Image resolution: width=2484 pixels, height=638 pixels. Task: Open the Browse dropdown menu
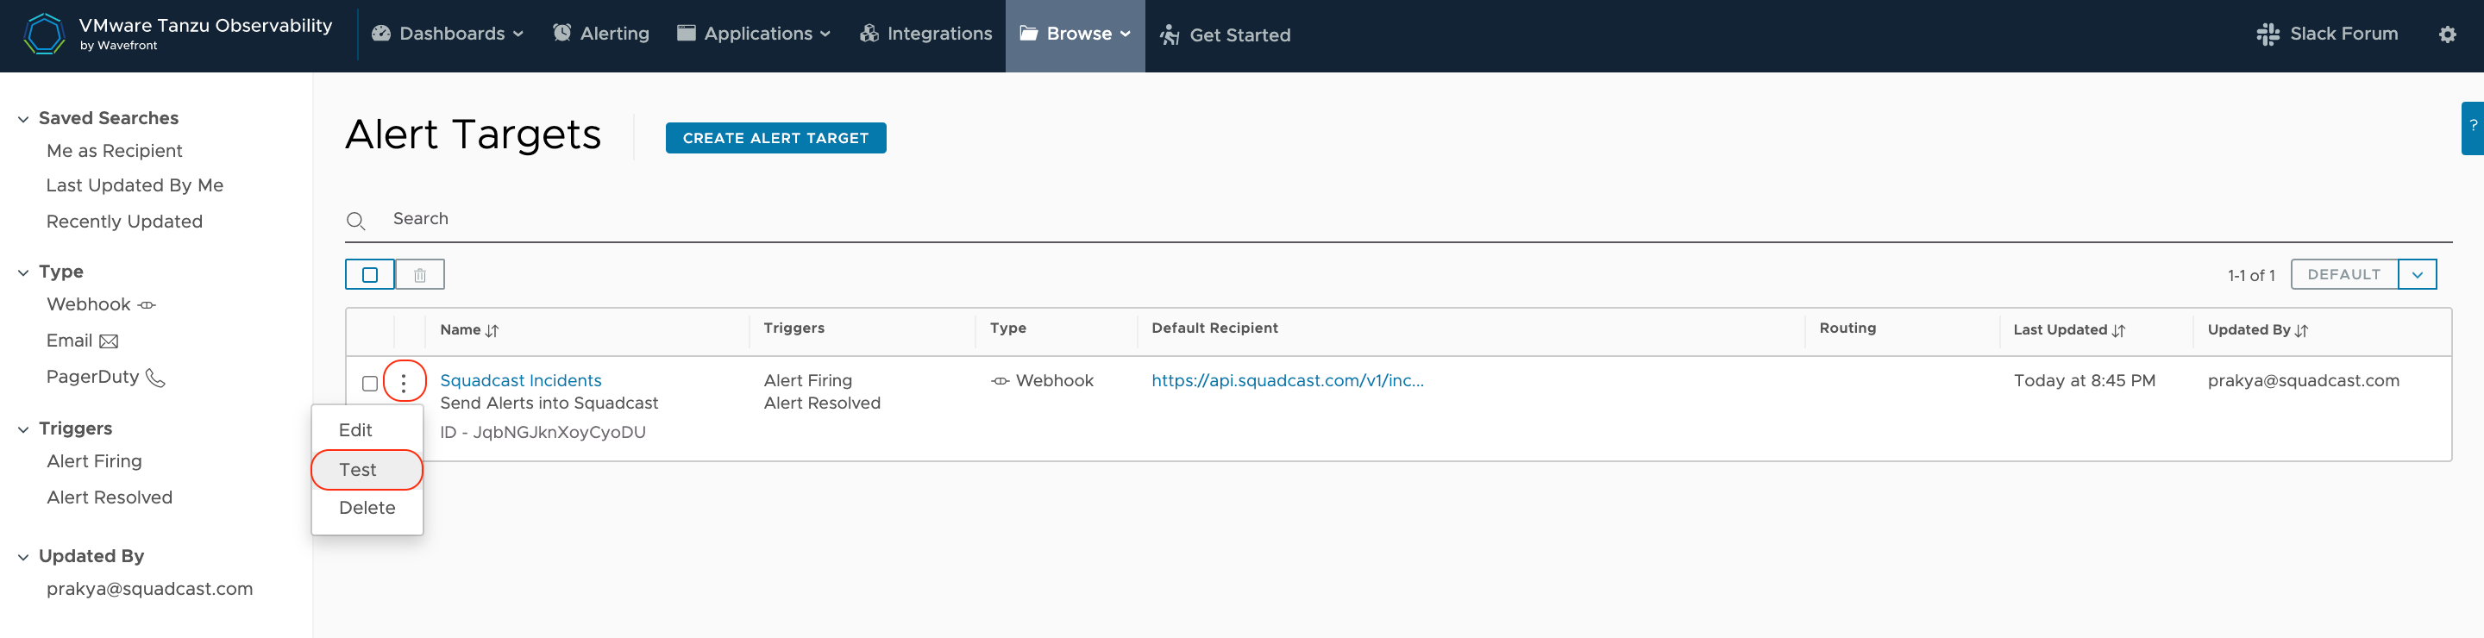[x=1076, y=35]
